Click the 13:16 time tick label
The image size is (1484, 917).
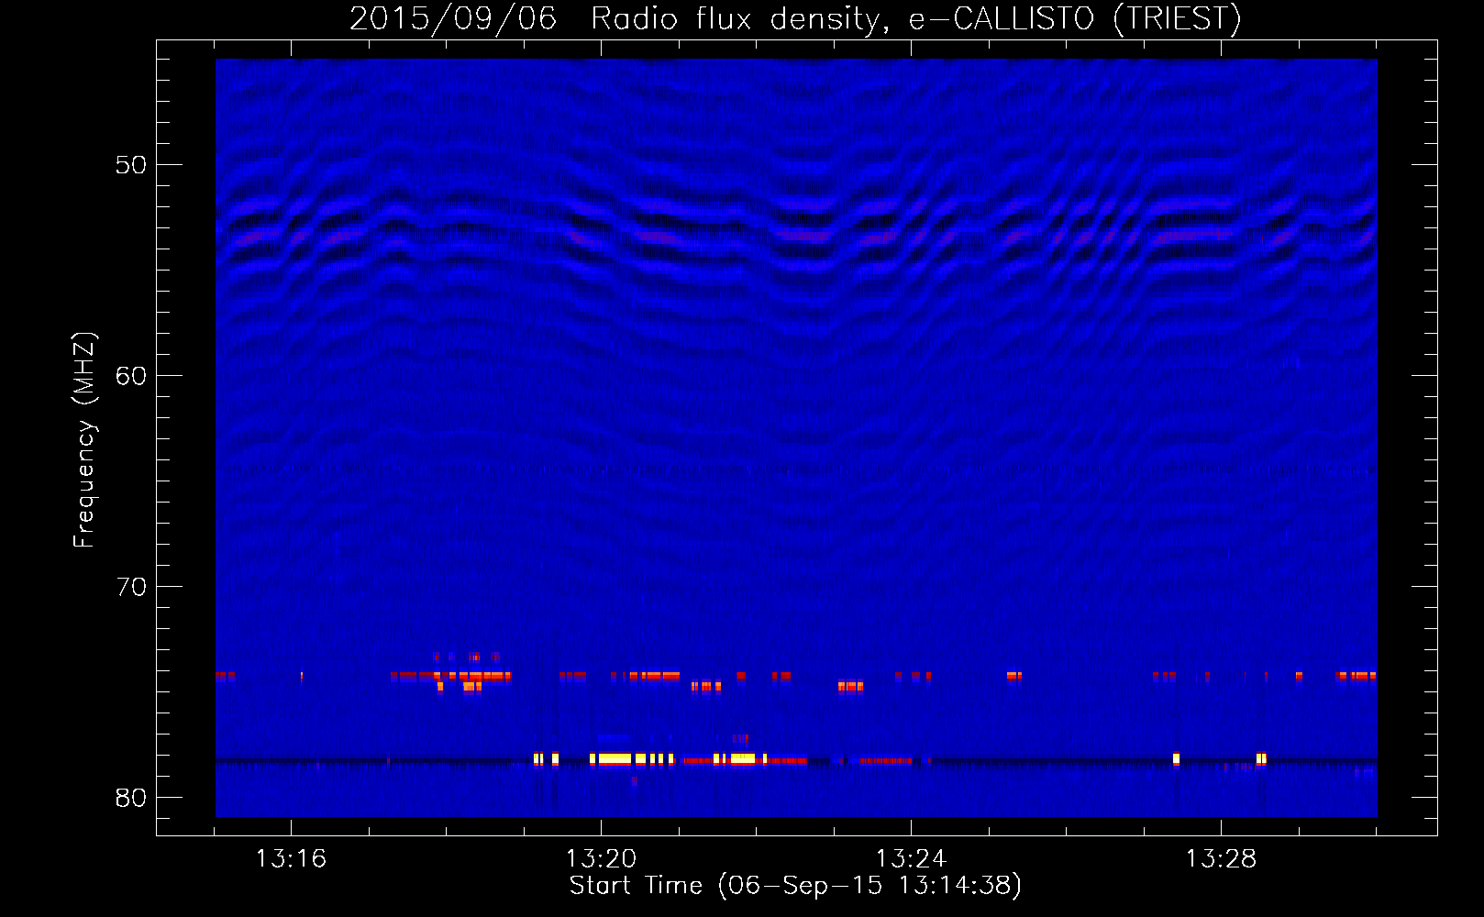click(291, 859)
